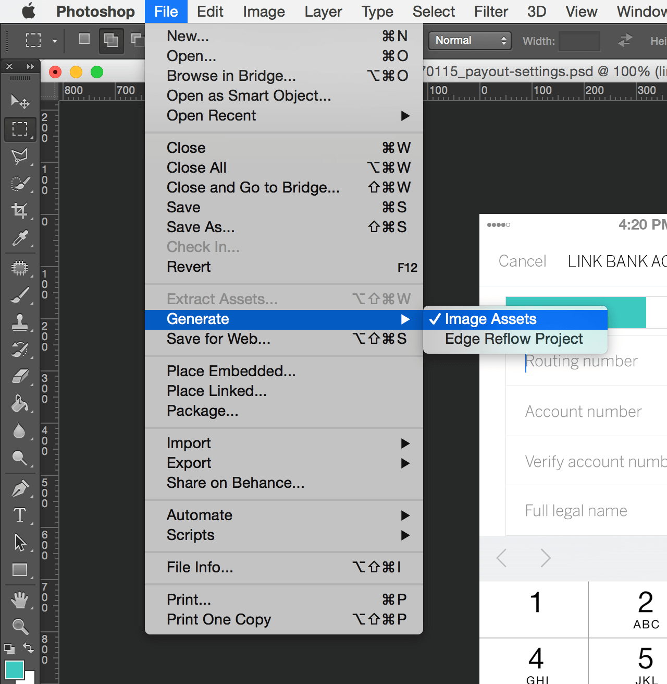This screenshot has width=667, height=684.
Task: Select the Rectangular Marquee tool in the toolbox
Action: pos(20,128)
